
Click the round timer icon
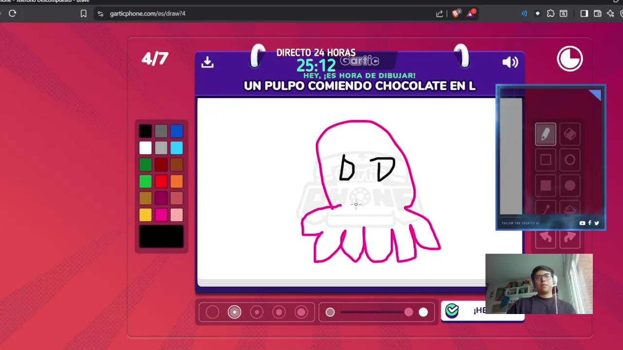point(569,58)
